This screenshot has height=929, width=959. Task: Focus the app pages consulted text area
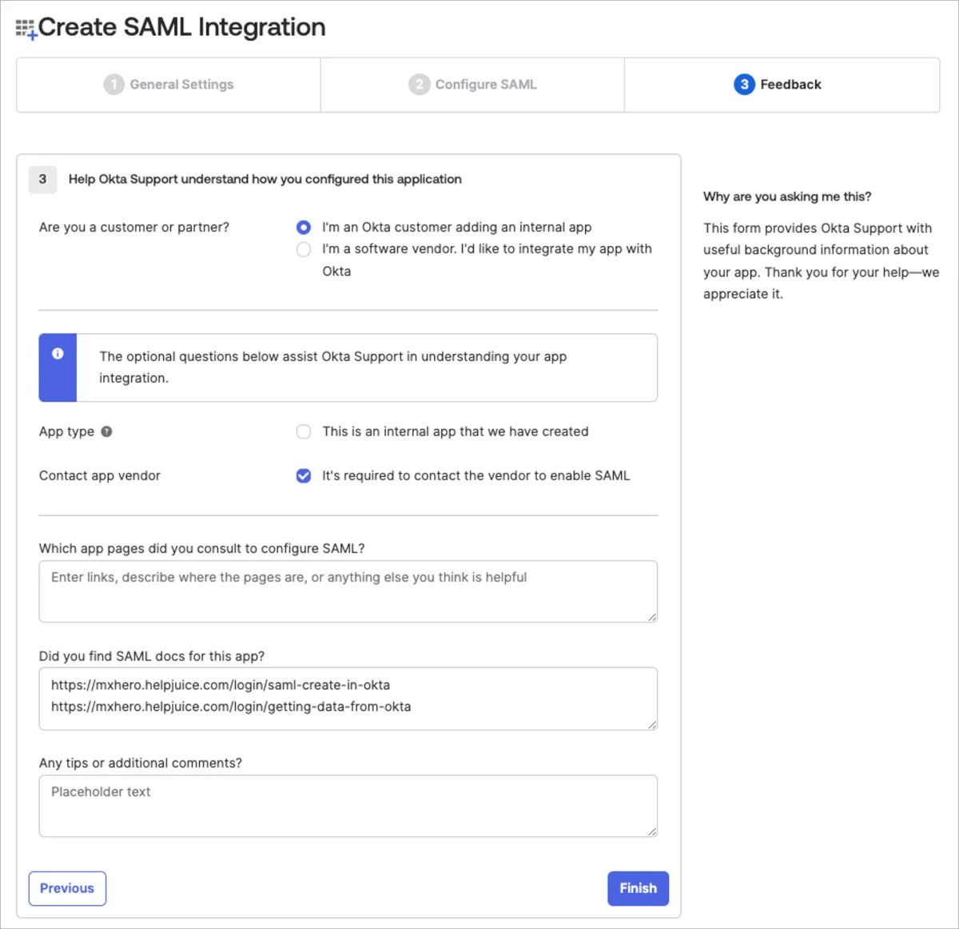tap(348, 592)
